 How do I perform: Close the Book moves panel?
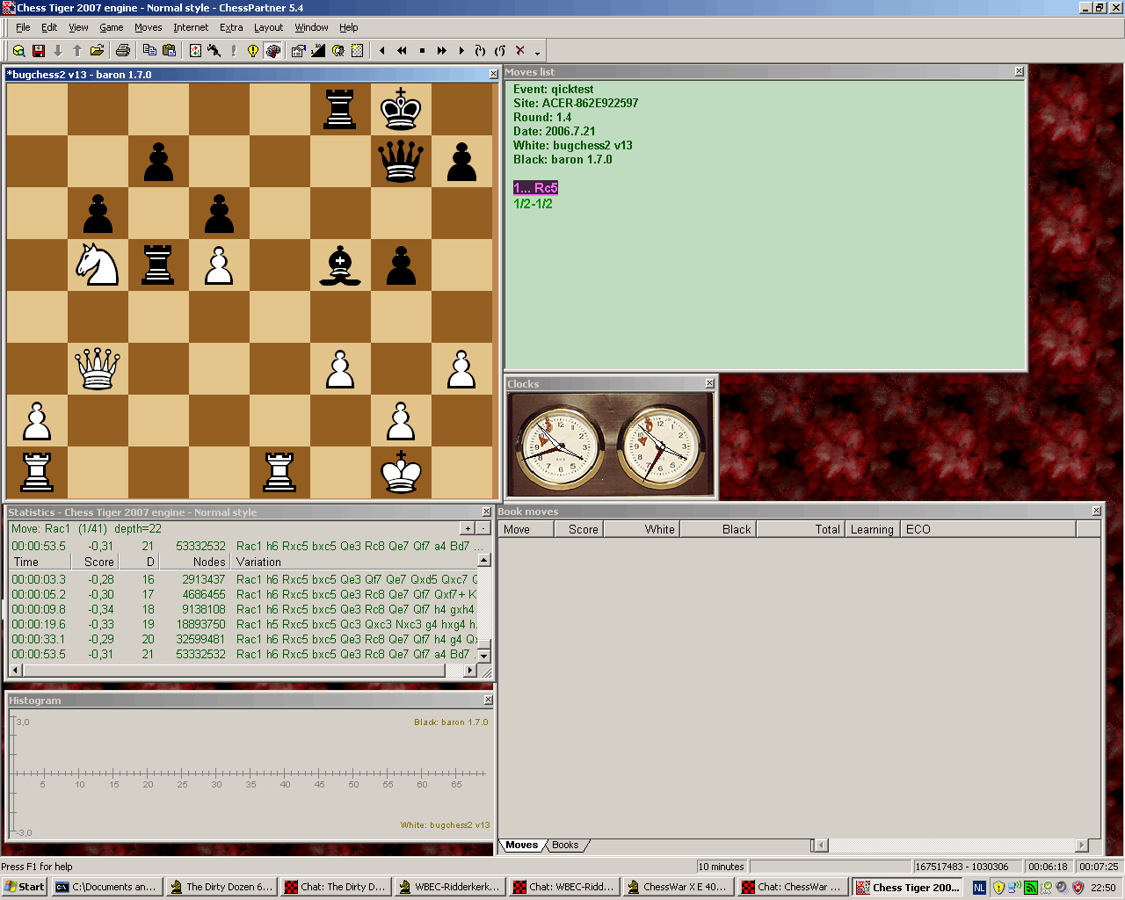pos(1097,511)
